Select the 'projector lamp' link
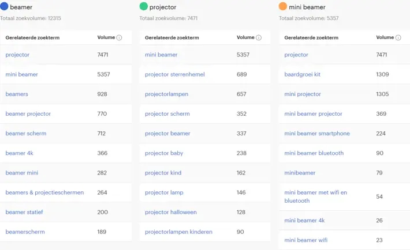The height and width of the screenshot is (250, 410). point(164,192)
